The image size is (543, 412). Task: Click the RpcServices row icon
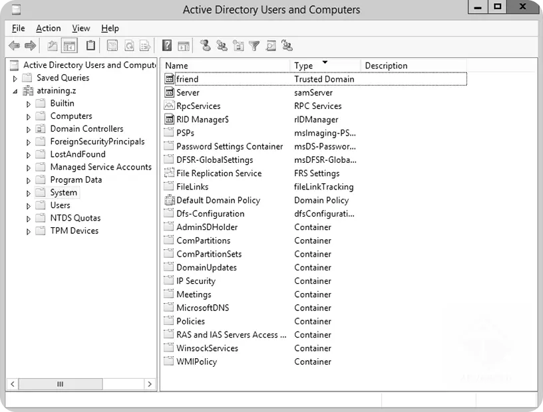tap(169, 106)
